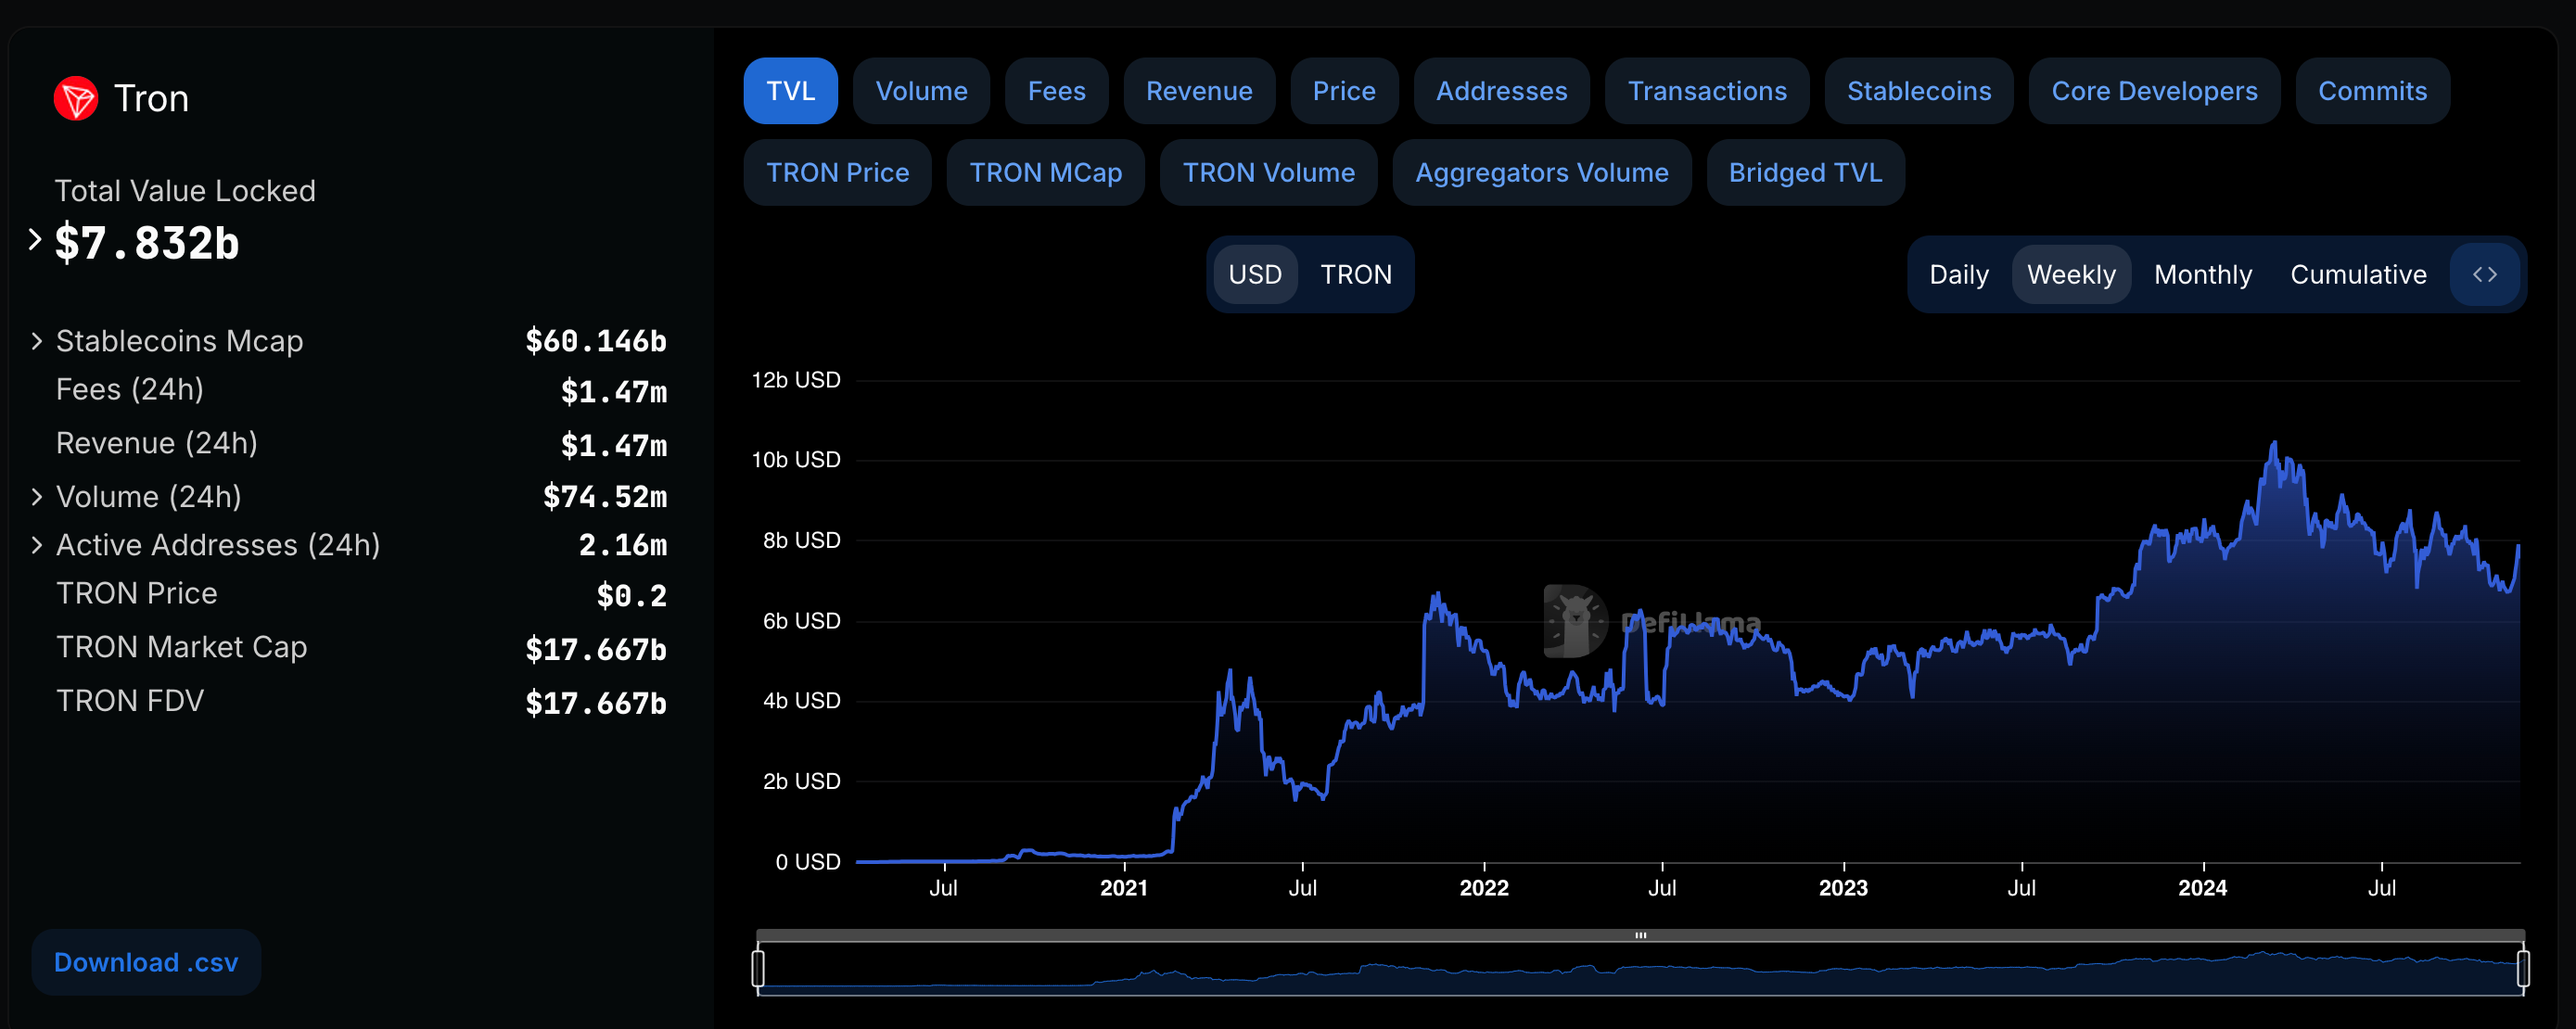Click the mini timeline preview area
2576x1029 pixels.
[x=1640, y=969]
